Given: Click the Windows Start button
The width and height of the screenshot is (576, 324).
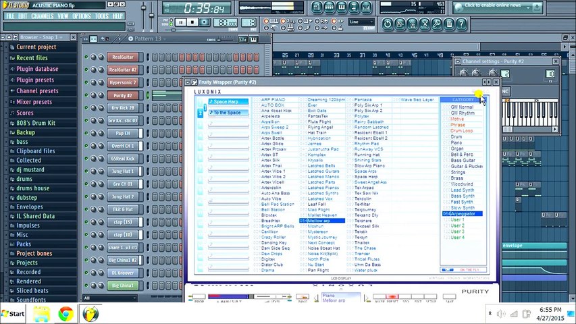Looking at the screenshot, I should (x=14, y=313).
